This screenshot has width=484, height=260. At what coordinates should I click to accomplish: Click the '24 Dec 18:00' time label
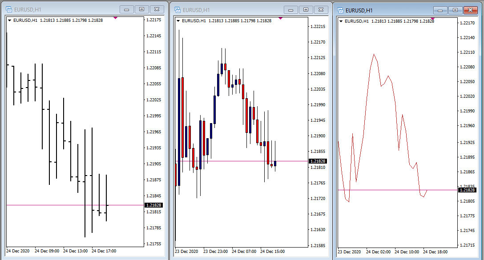click(435, 252)
